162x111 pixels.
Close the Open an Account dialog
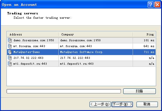158,5
